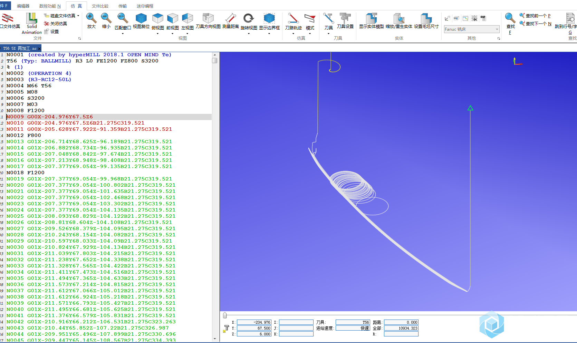This screenshot has width=577, height=343.
Task: Open 设置毛坯尺寸 stock size settings
Action: coord(426,18)
